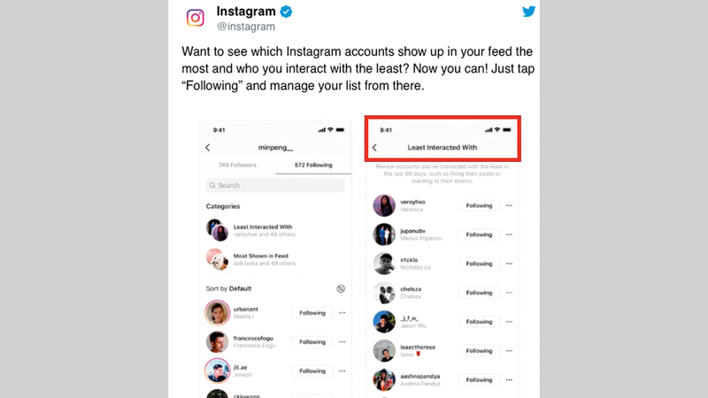708x398 pixels.
Task: Open more options for veroyhxo
Action: [x=509, y=206]
